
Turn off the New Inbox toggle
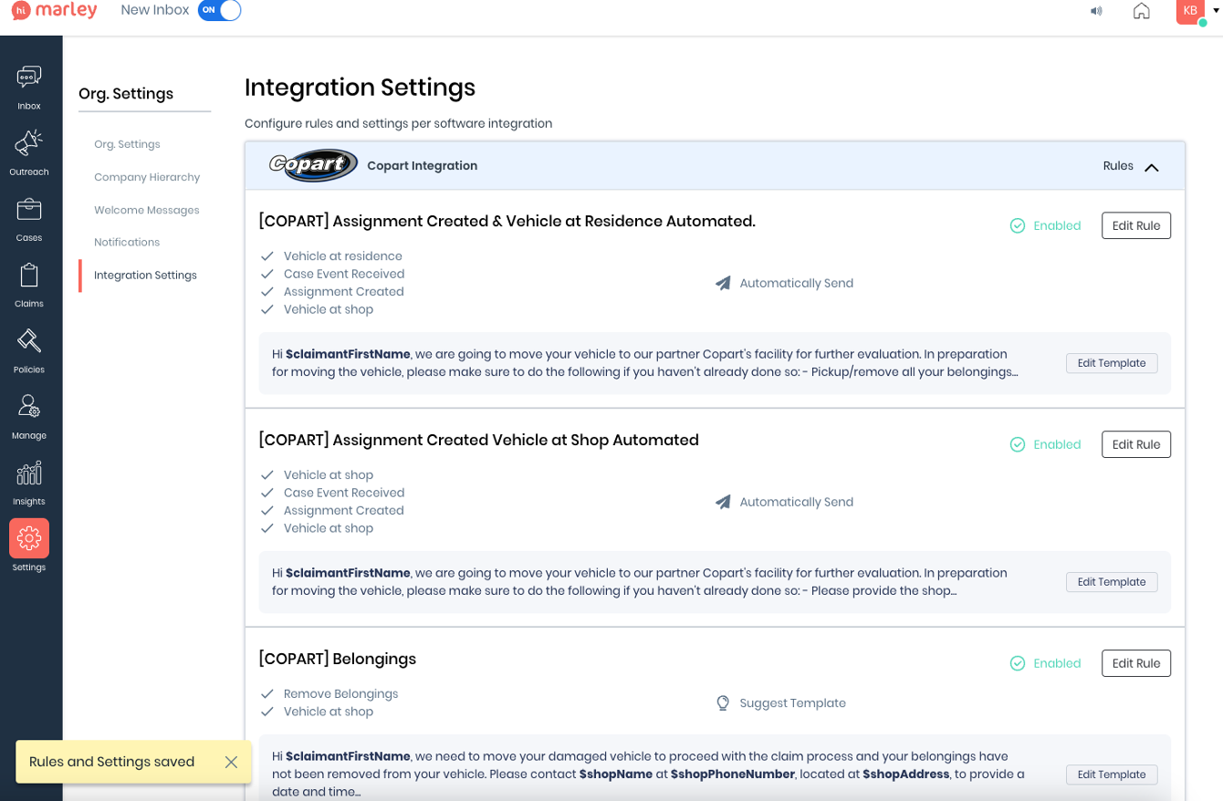pyautogui.click(x=219, y=11)
